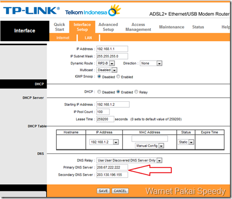Set DHCP to Enabled
This screenshot has height=199, width=232.
point(118,92)
